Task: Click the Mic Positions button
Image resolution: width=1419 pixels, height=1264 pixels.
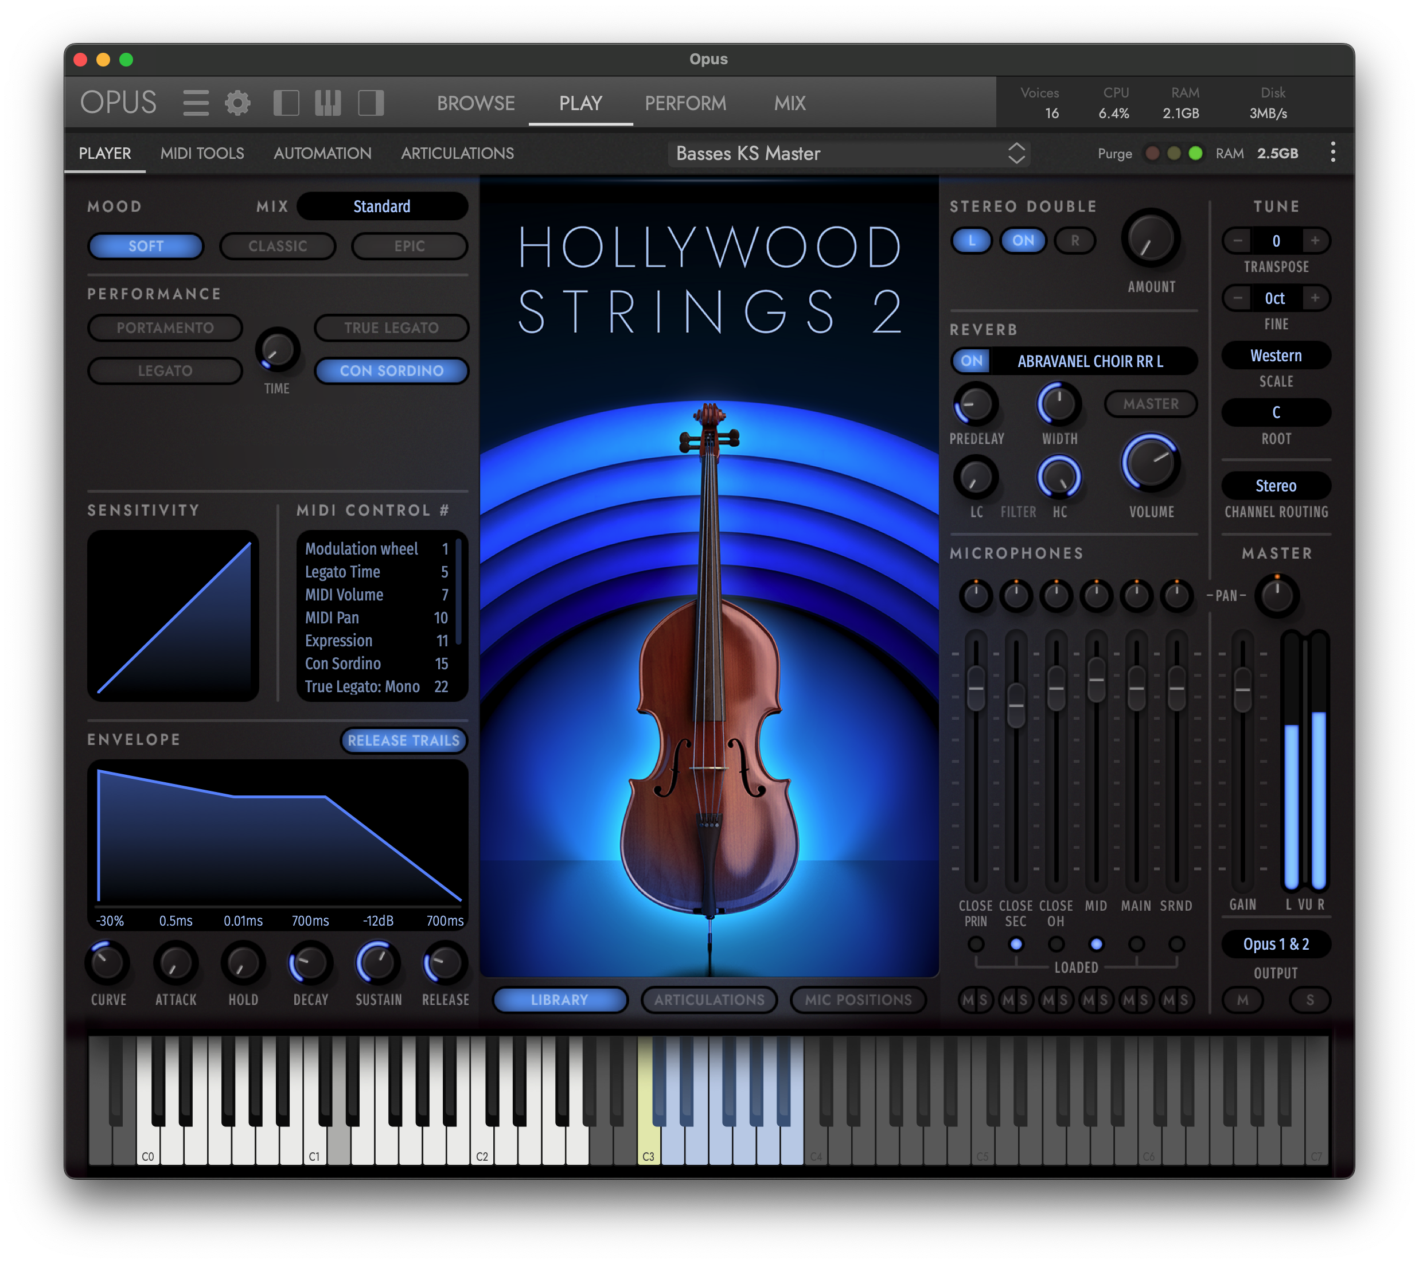Action: [859, 1000]
